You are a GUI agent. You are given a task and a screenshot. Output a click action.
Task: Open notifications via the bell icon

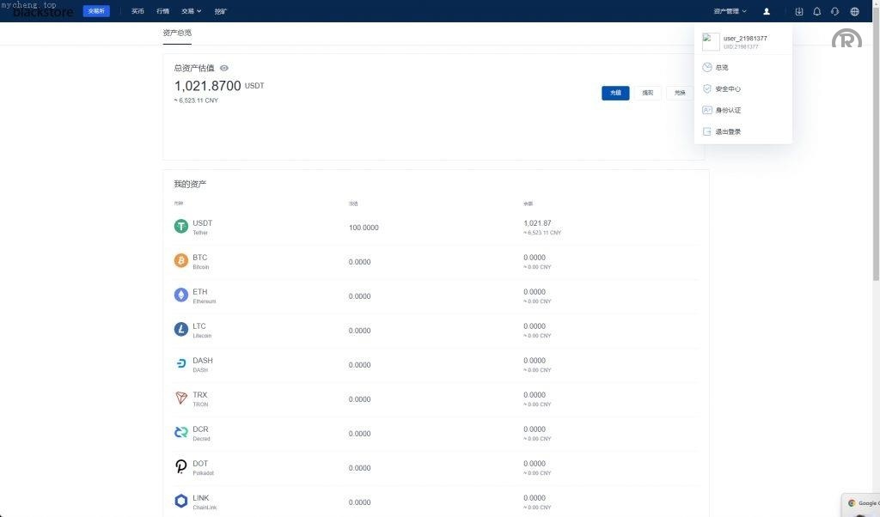coord(817,11)
